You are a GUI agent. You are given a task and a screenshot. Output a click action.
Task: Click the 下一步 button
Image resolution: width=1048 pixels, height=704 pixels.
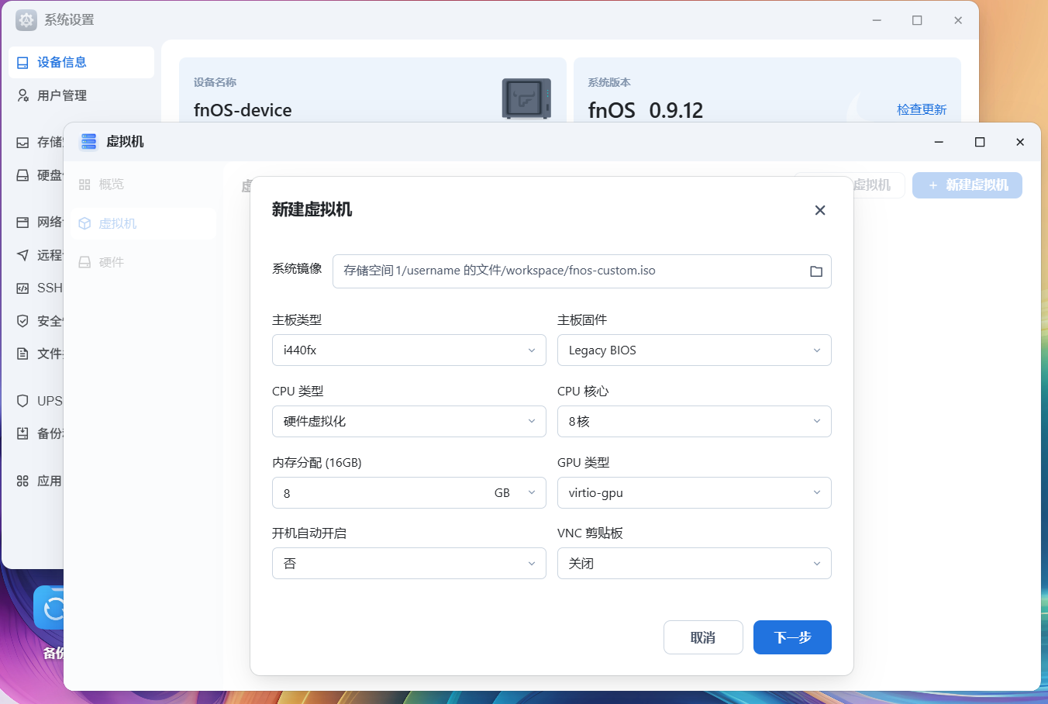(x=792, y=637)
